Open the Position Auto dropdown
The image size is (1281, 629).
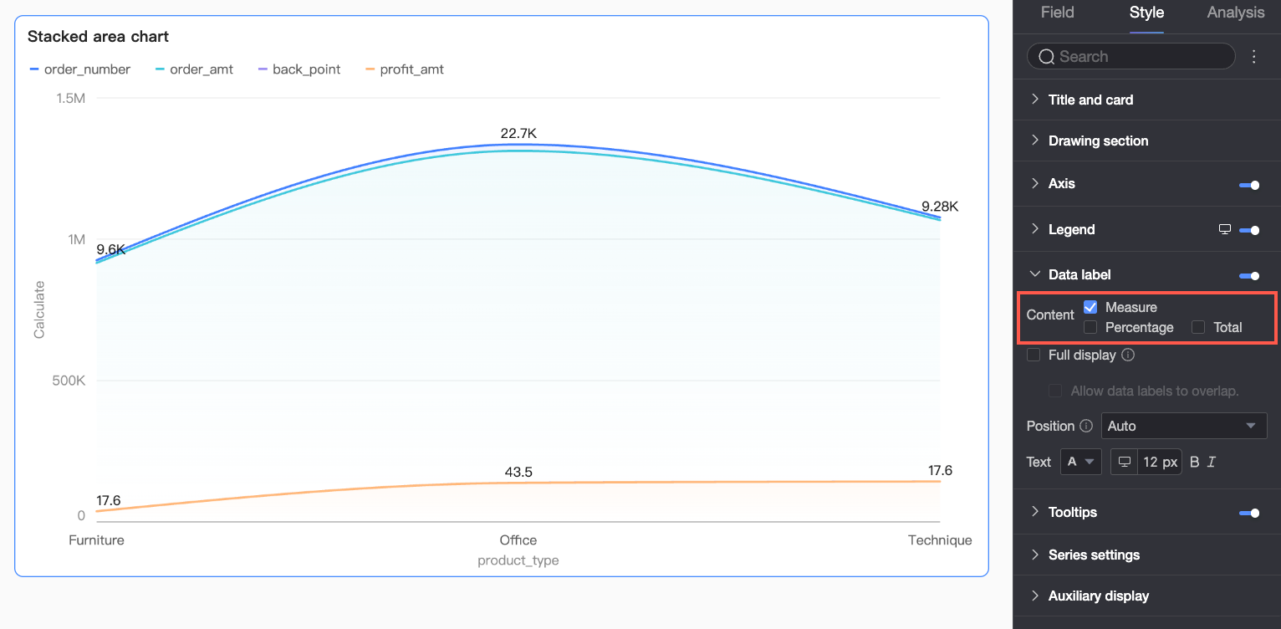1184,426
